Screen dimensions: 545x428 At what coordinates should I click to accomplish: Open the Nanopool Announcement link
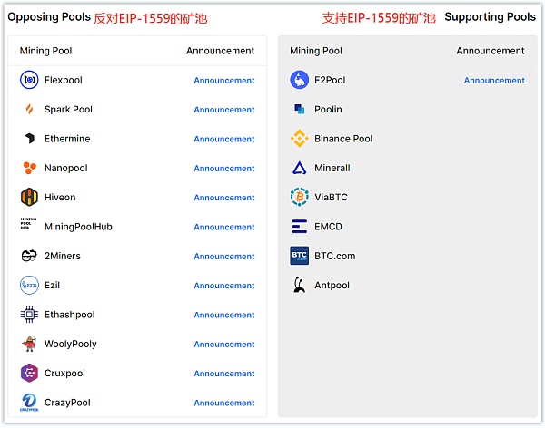pyautogui.click(x=224, y=169)
